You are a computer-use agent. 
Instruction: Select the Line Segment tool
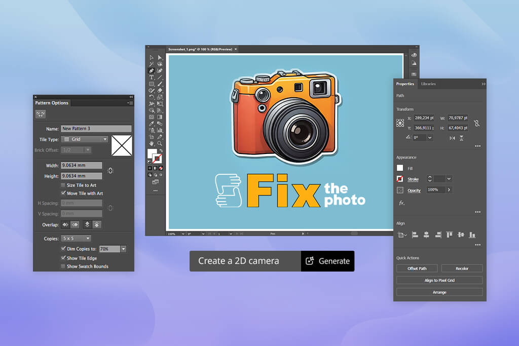click(160, 77)
